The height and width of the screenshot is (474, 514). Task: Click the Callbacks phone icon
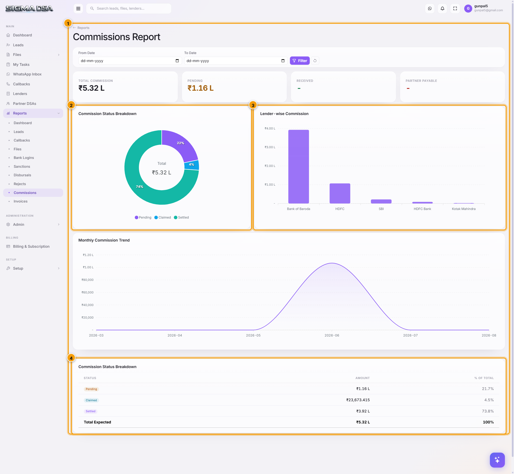8,84
